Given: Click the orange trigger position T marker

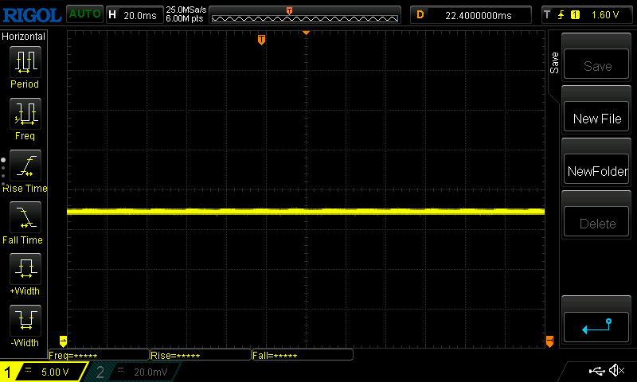Looking at the screenshot, I should click(x=262, y=40).
